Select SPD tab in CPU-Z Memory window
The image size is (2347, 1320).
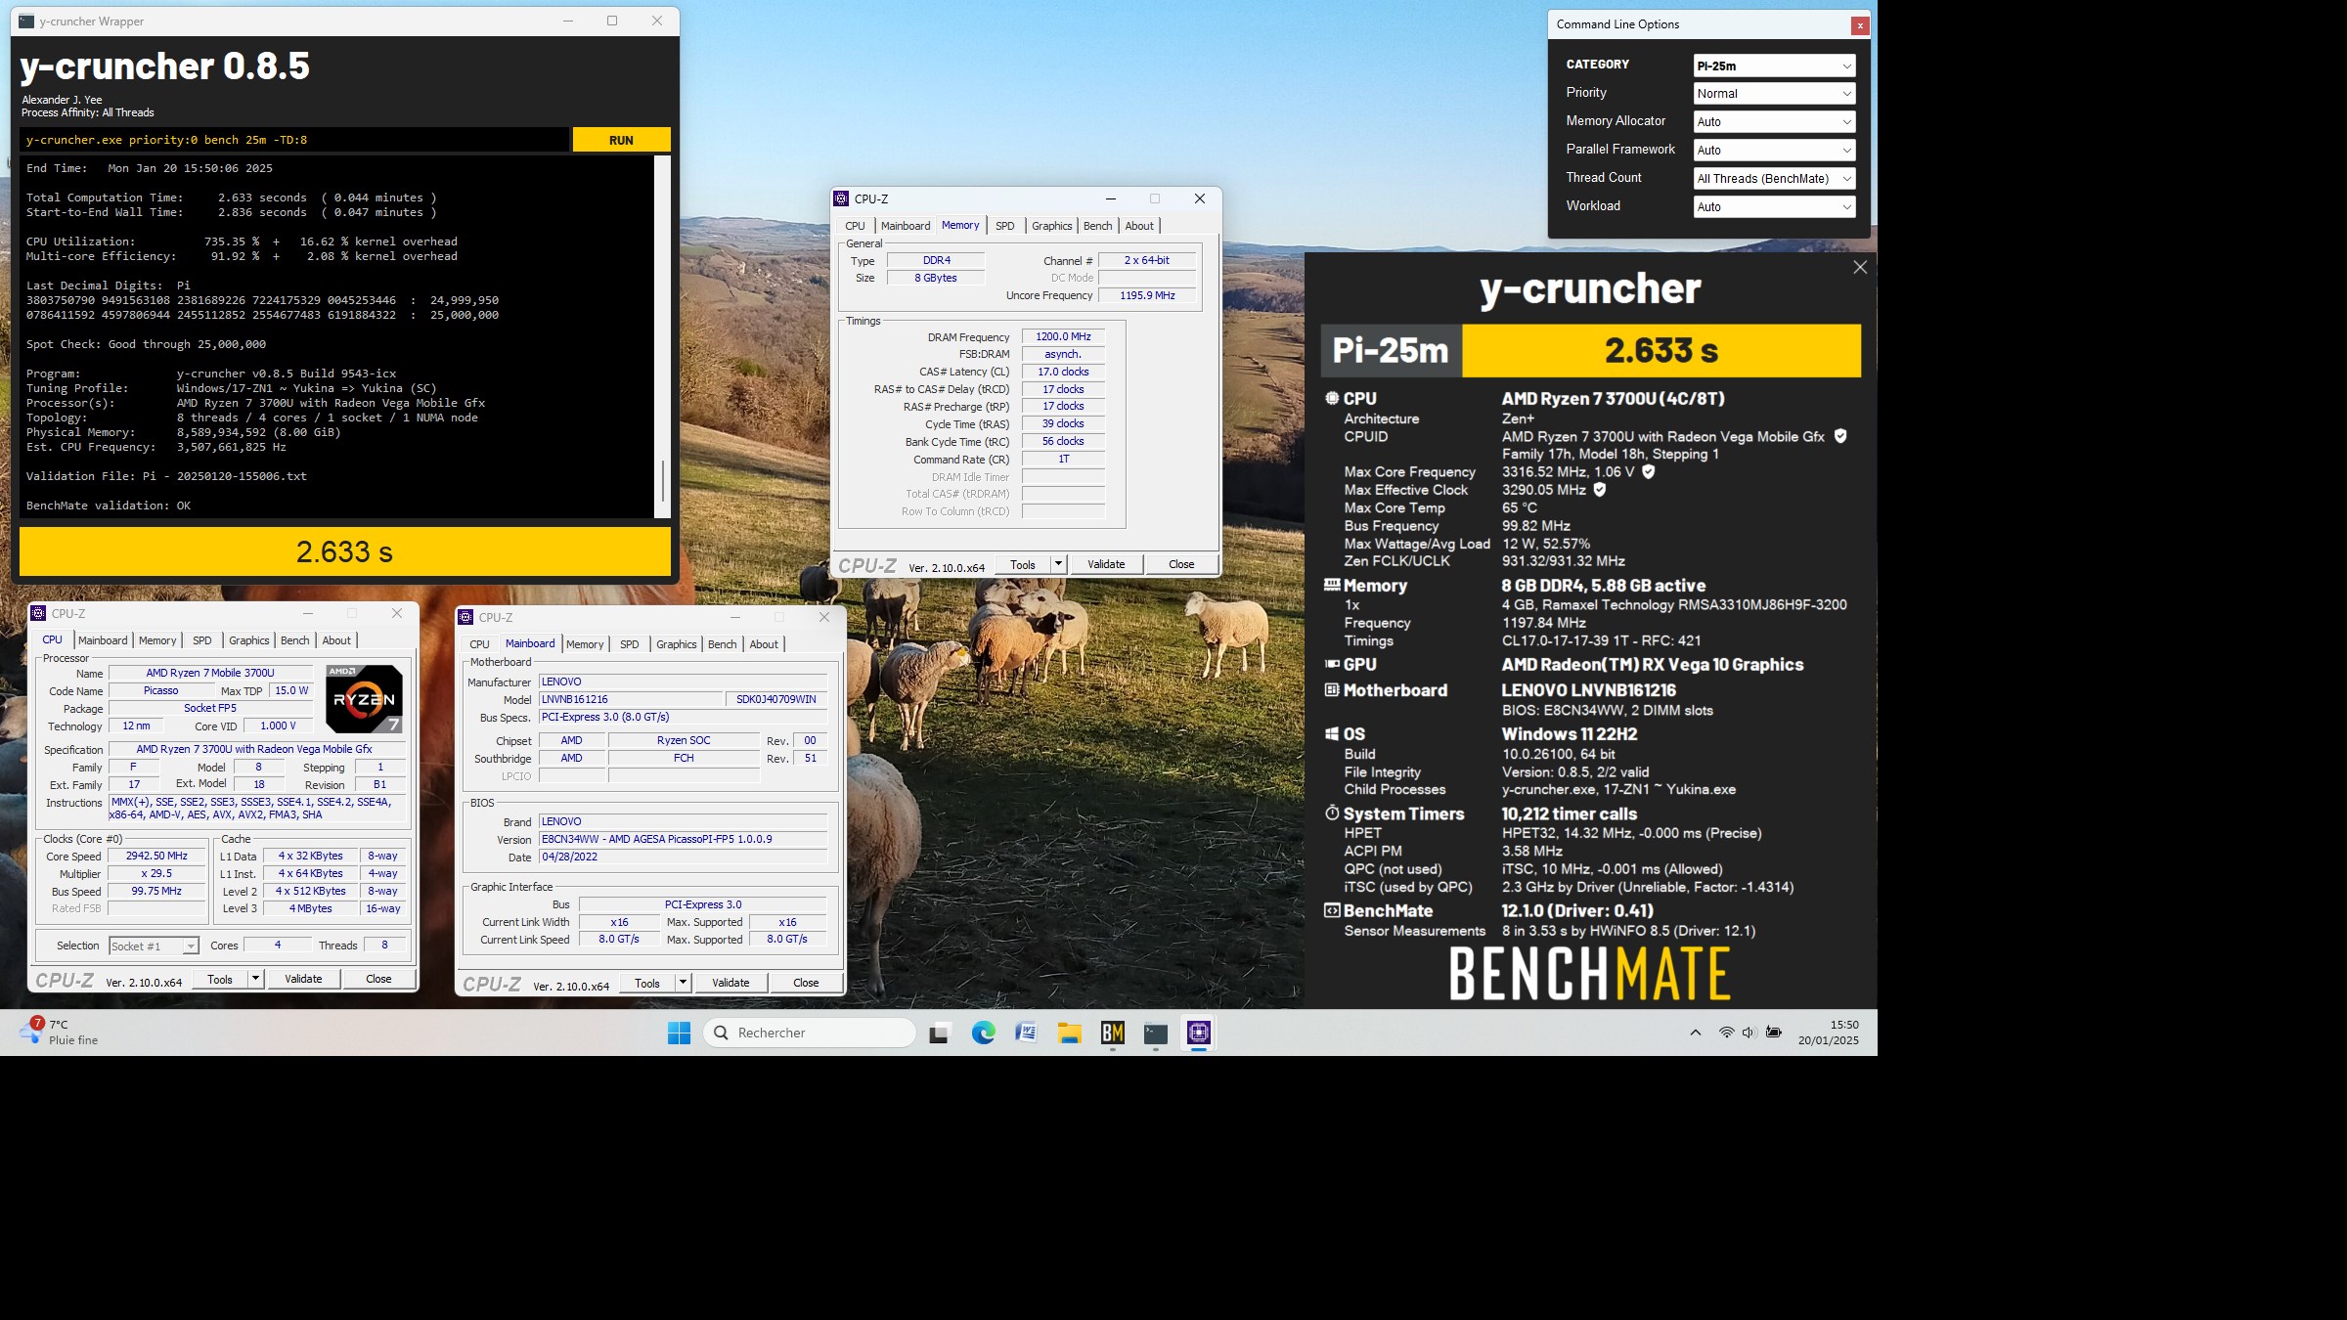coord(1004,226)
